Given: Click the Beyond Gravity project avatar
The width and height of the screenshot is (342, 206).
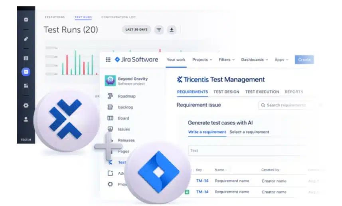Looking at the screenshot, I should tap(110, 81).
